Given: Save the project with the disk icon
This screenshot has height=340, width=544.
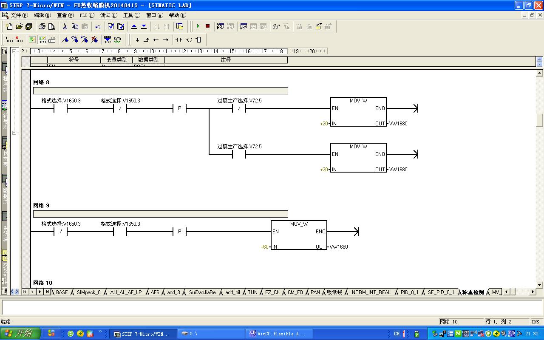Looking at the screenshot, I should click(29, 26).
